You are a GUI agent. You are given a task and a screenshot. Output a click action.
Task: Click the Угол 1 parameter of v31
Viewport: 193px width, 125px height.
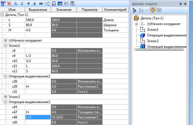89,92
